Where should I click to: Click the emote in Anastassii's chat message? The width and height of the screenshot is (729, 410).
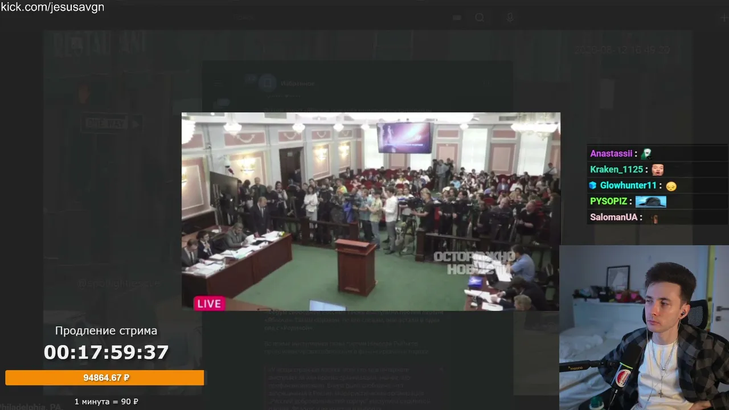(x=646, y=153)
